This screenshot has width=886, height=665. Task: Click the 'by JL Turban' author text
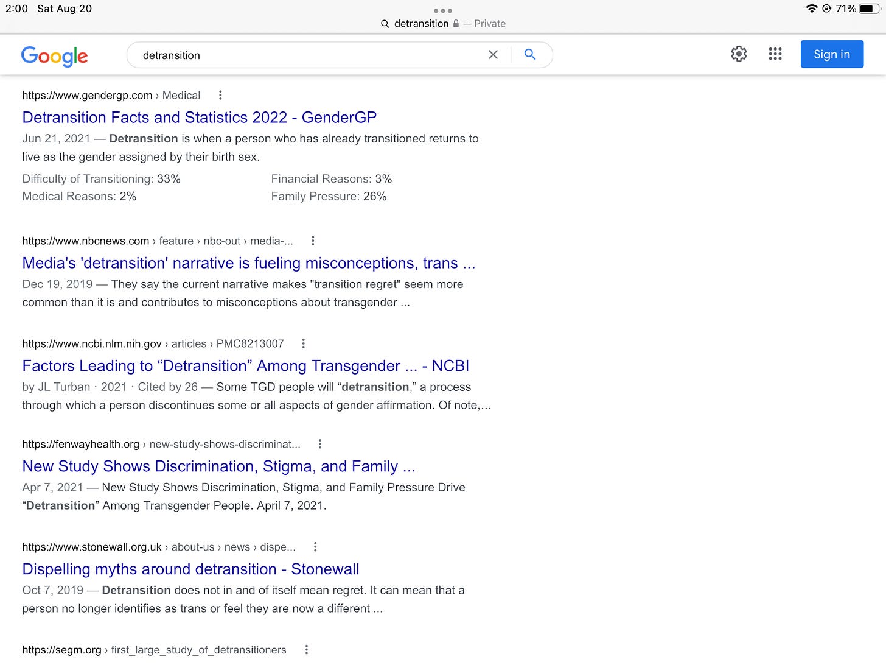point(56,387)
